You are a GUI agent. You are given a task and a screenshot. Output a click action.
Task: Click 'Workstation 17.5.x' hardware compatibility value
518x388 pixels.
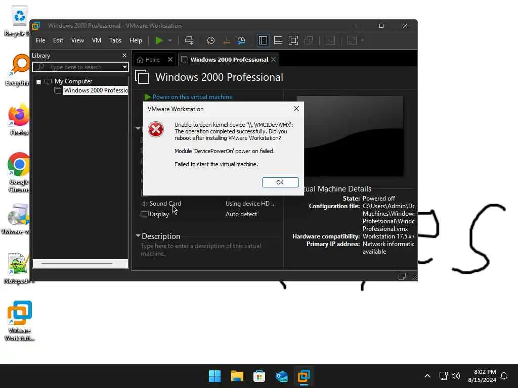click(x=388, y=236)
